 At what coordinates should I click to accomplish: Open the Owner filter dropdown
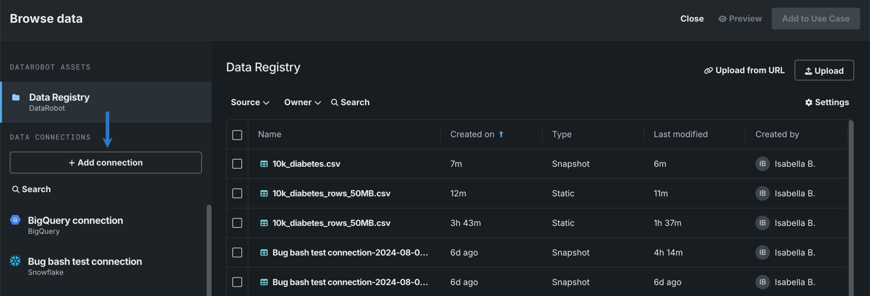[302, 103]
